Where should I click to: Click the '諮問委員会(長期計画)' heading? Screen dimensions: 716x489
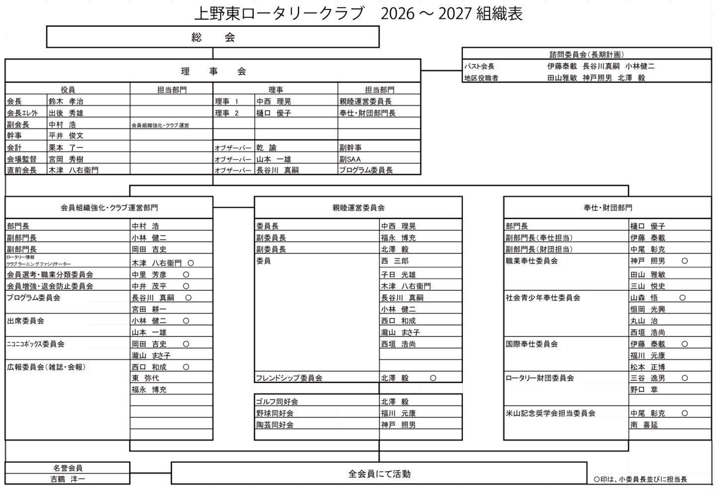(x=587, y=54)
